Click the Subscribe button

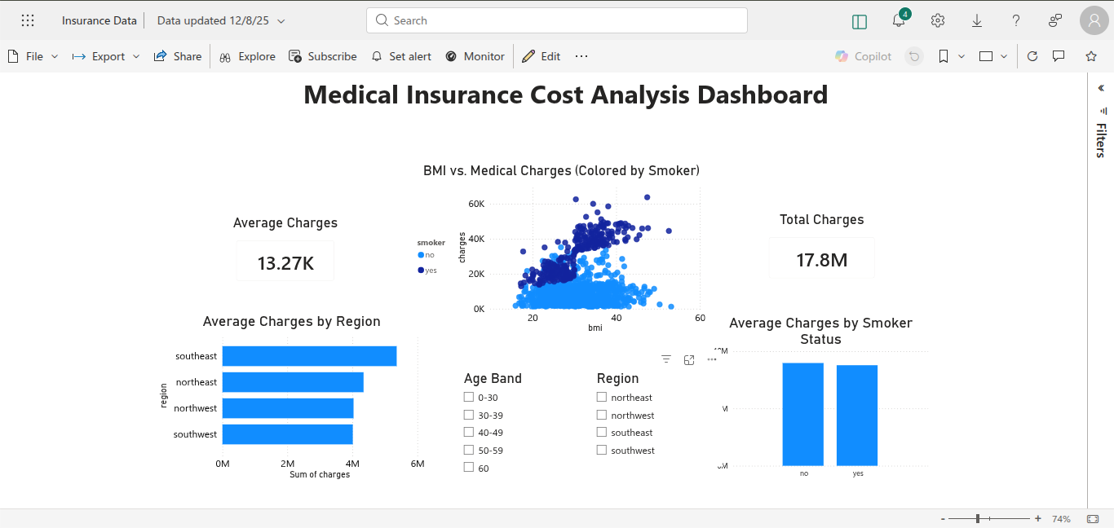point(323,56)
